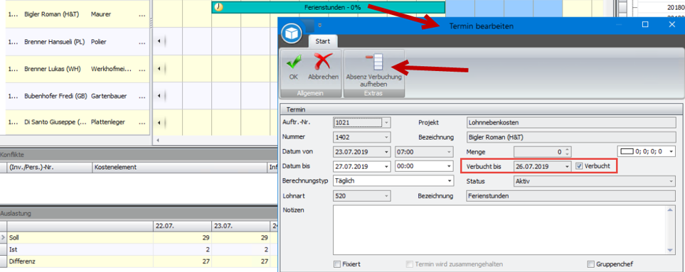Toggle Termin wird zusammengehalten checkbox
Screen dimensions: 685x272
coord(409,263)
